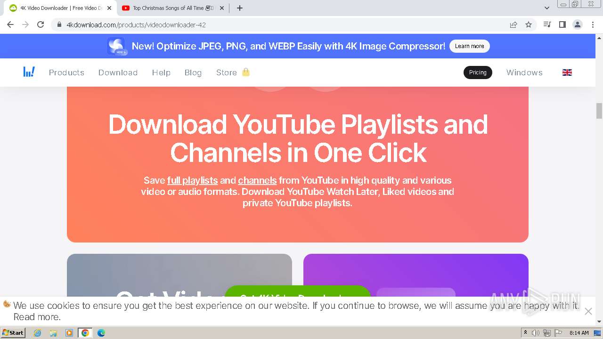603x339 pixels.
Task: Open the Products menu
Action: tap(66, 73)
